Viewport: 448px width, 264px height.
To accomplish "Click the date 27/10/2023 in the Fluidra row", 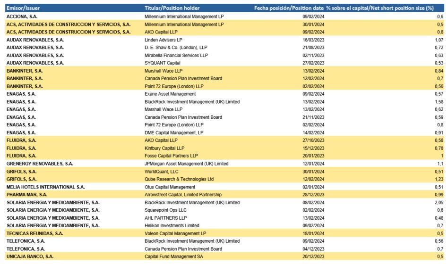I will 313,140.
